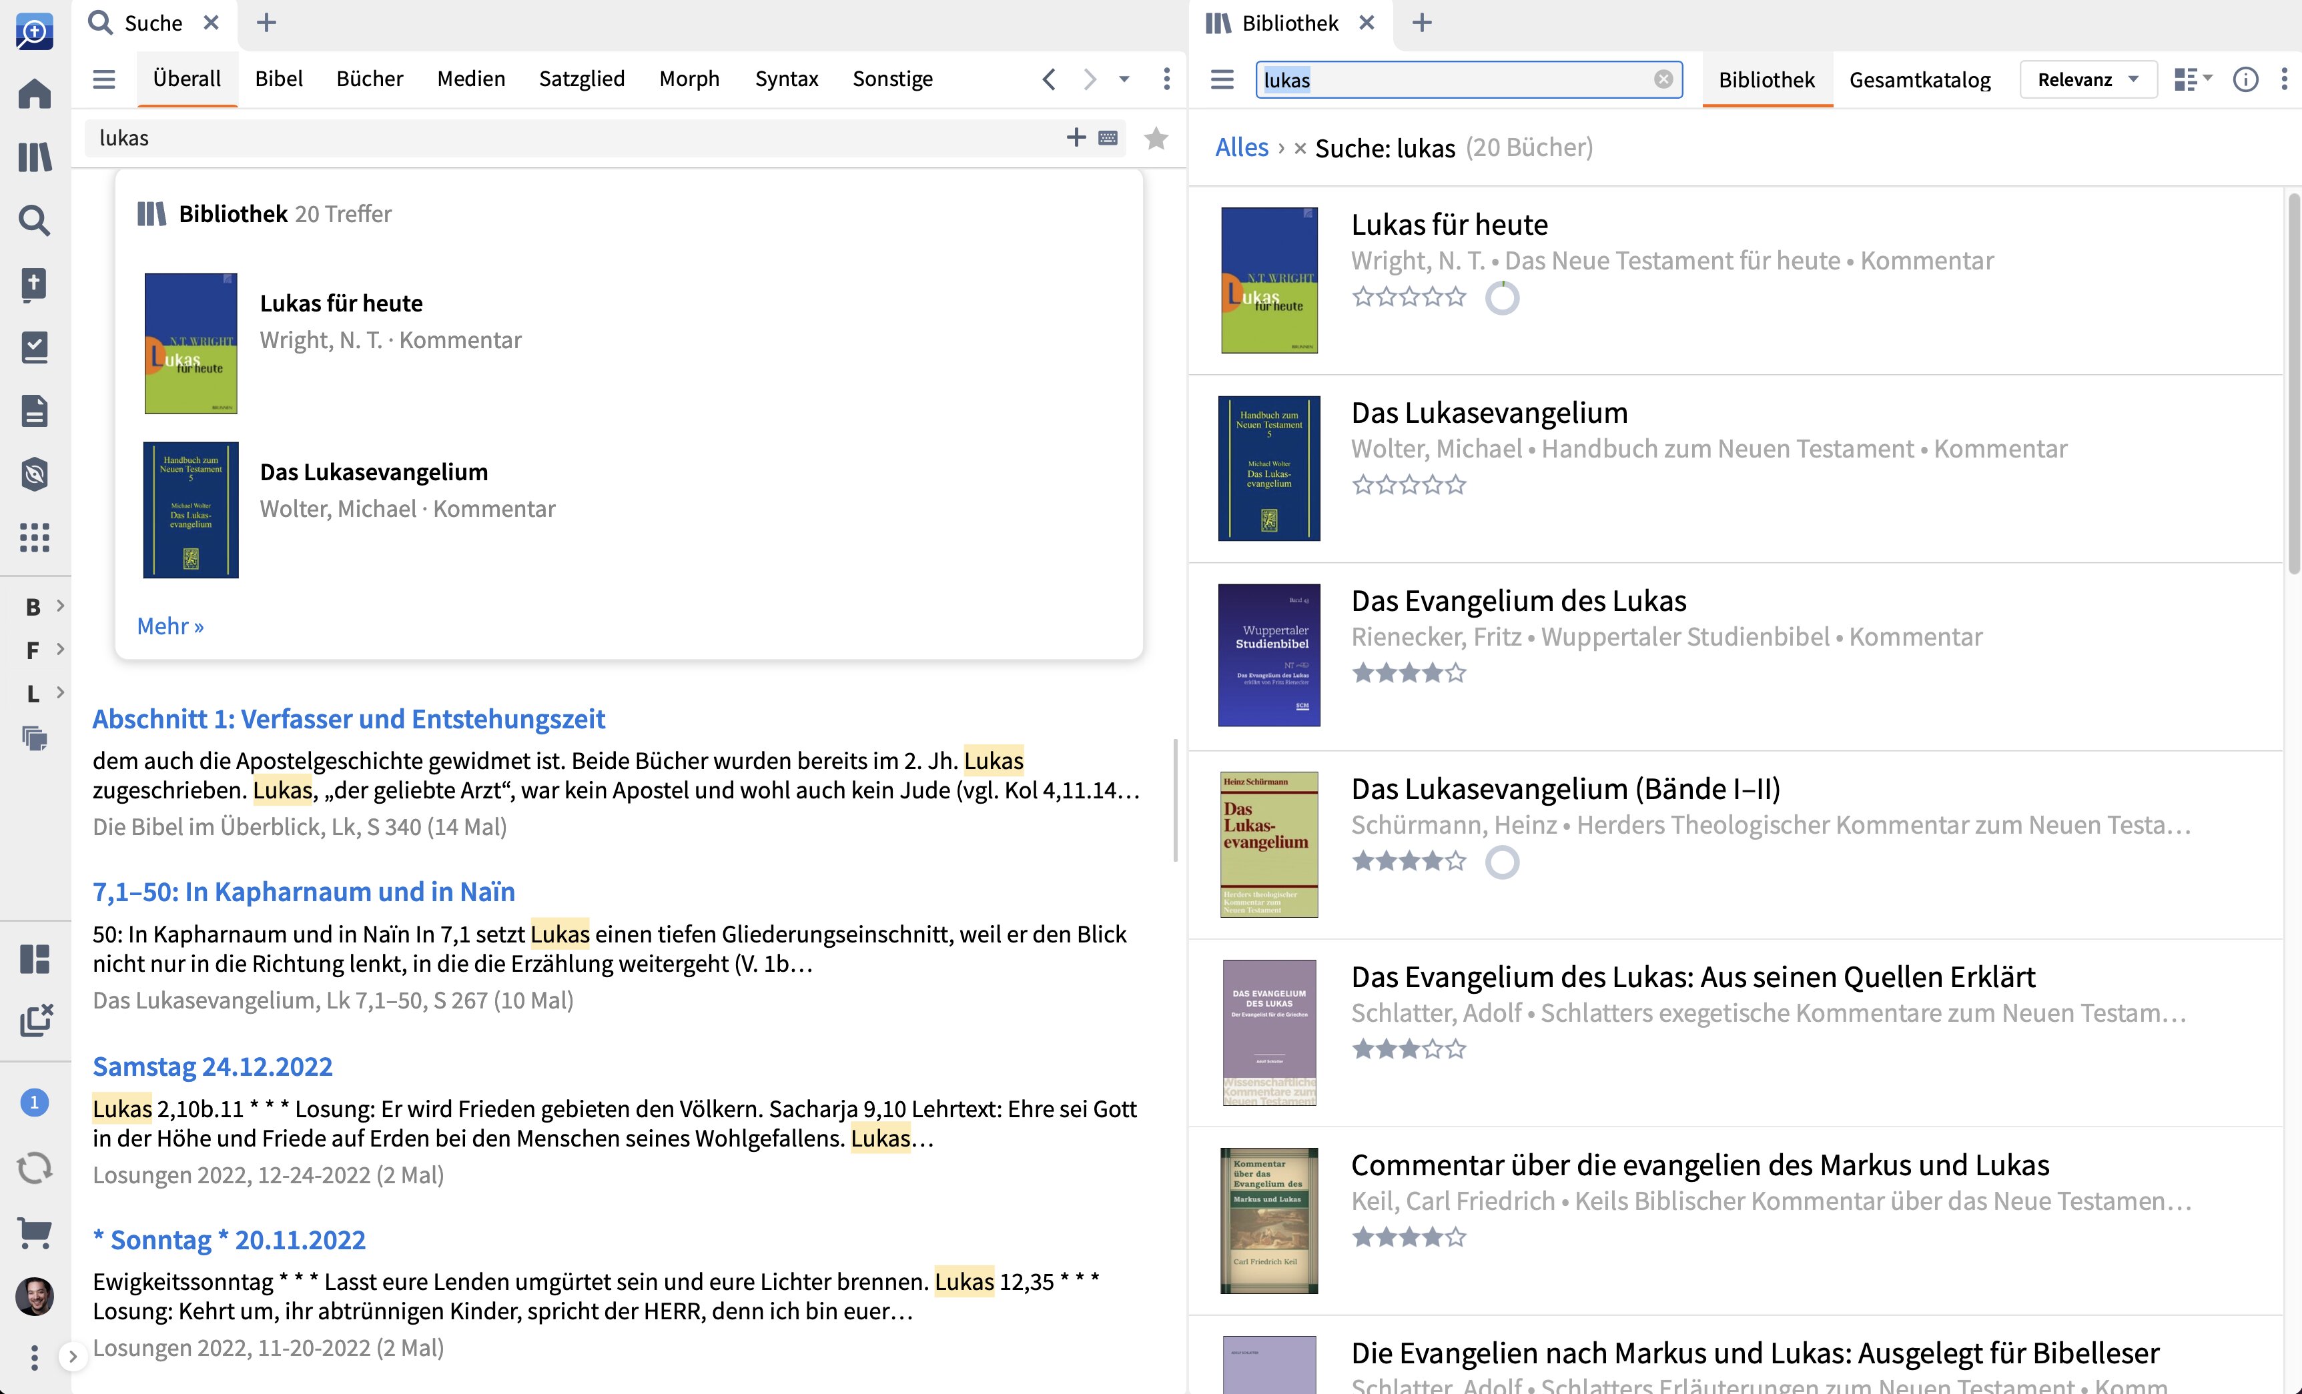The height and width of the screenshot is (1394, 2302).
Task: Expand the sidebar with the bottom chevron
Action: point(72,1357)
